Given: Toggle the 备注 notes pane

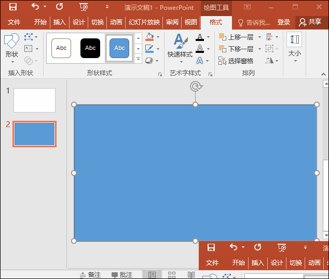Looking at the screenshot, I should (90, 275).
